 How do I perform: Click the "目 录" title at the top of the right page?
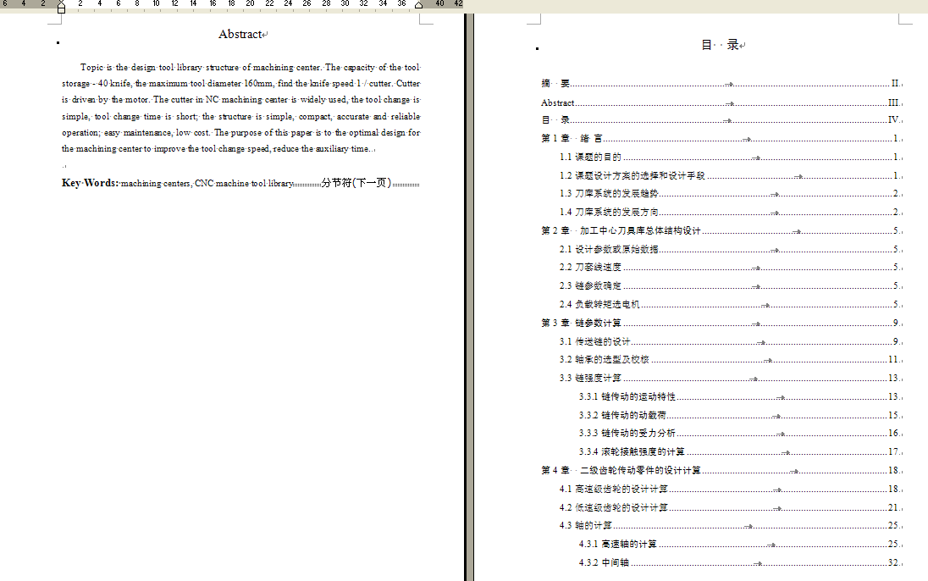pyautogui.click(x=720, y=45)
